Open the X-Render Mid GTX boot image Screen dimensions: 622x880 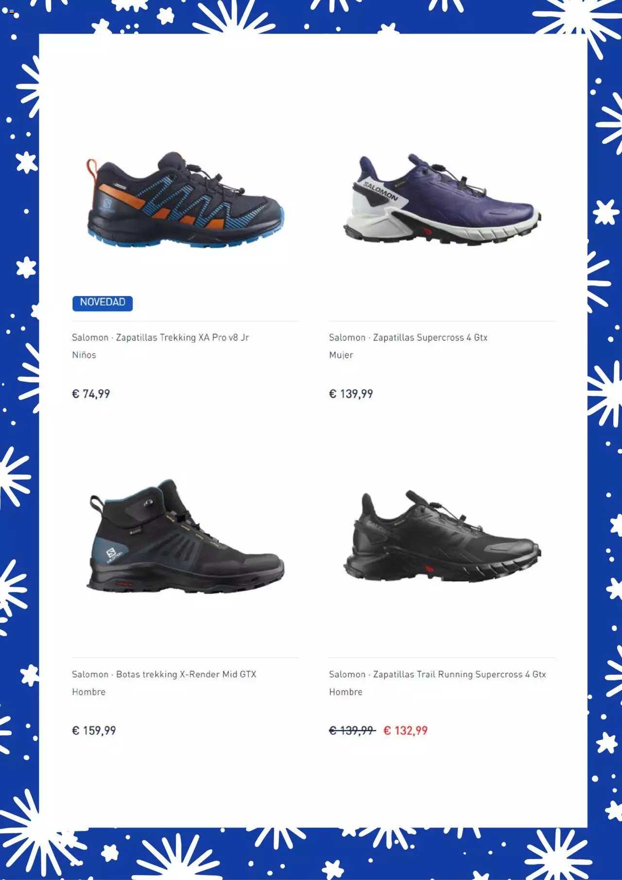185,537
